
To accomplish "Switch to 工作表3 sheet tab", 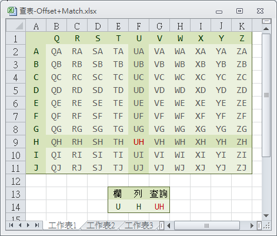I will 139,225.
